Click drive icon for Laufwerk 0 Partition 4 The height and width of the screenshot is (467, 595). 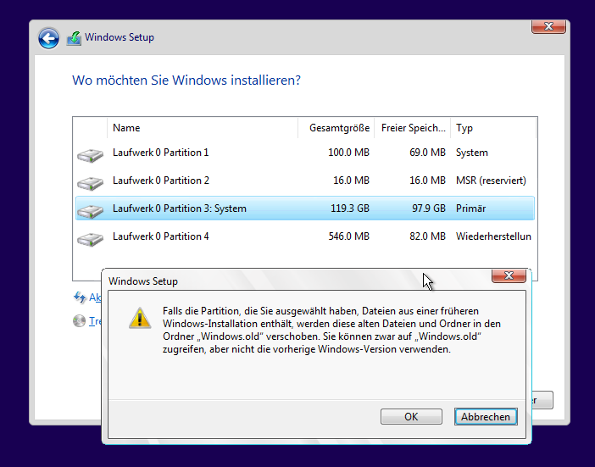click(x=91, y=239)
